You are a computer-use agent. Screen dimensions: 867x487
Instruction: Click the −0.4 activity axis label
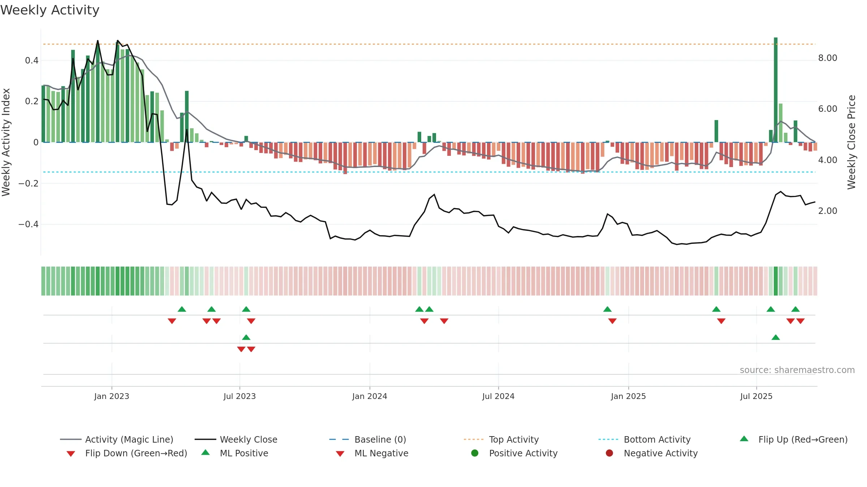[x=29, y=224]
